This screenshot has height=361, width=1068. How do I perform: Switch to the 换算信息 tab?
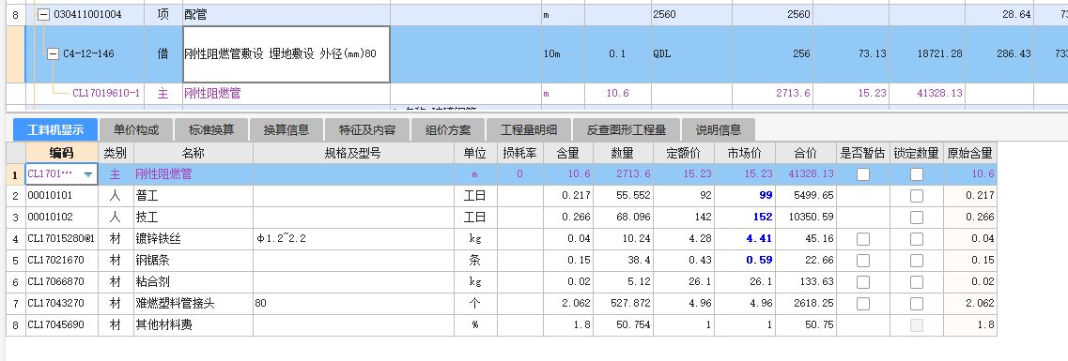click(x=286, y=129)
